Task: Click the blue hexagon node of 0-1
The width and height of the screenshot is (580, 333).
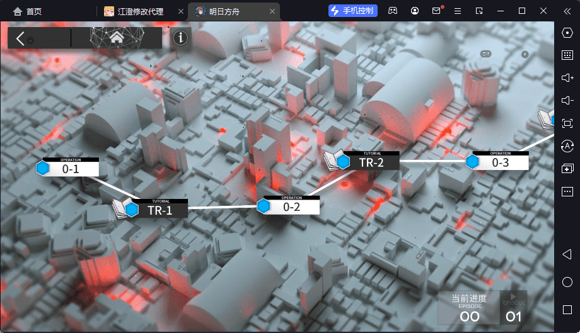Action: (x=42, y=168)
